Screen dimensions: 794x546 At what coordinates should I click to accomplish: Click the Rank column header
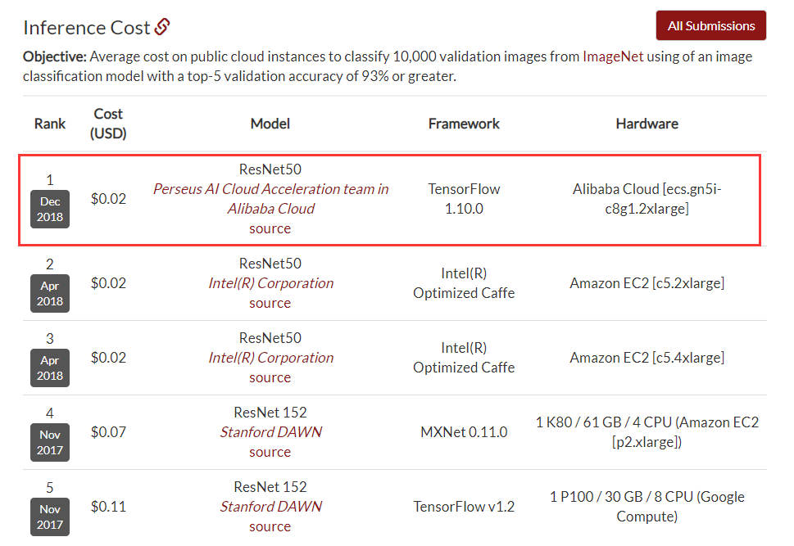click(50, 124)
